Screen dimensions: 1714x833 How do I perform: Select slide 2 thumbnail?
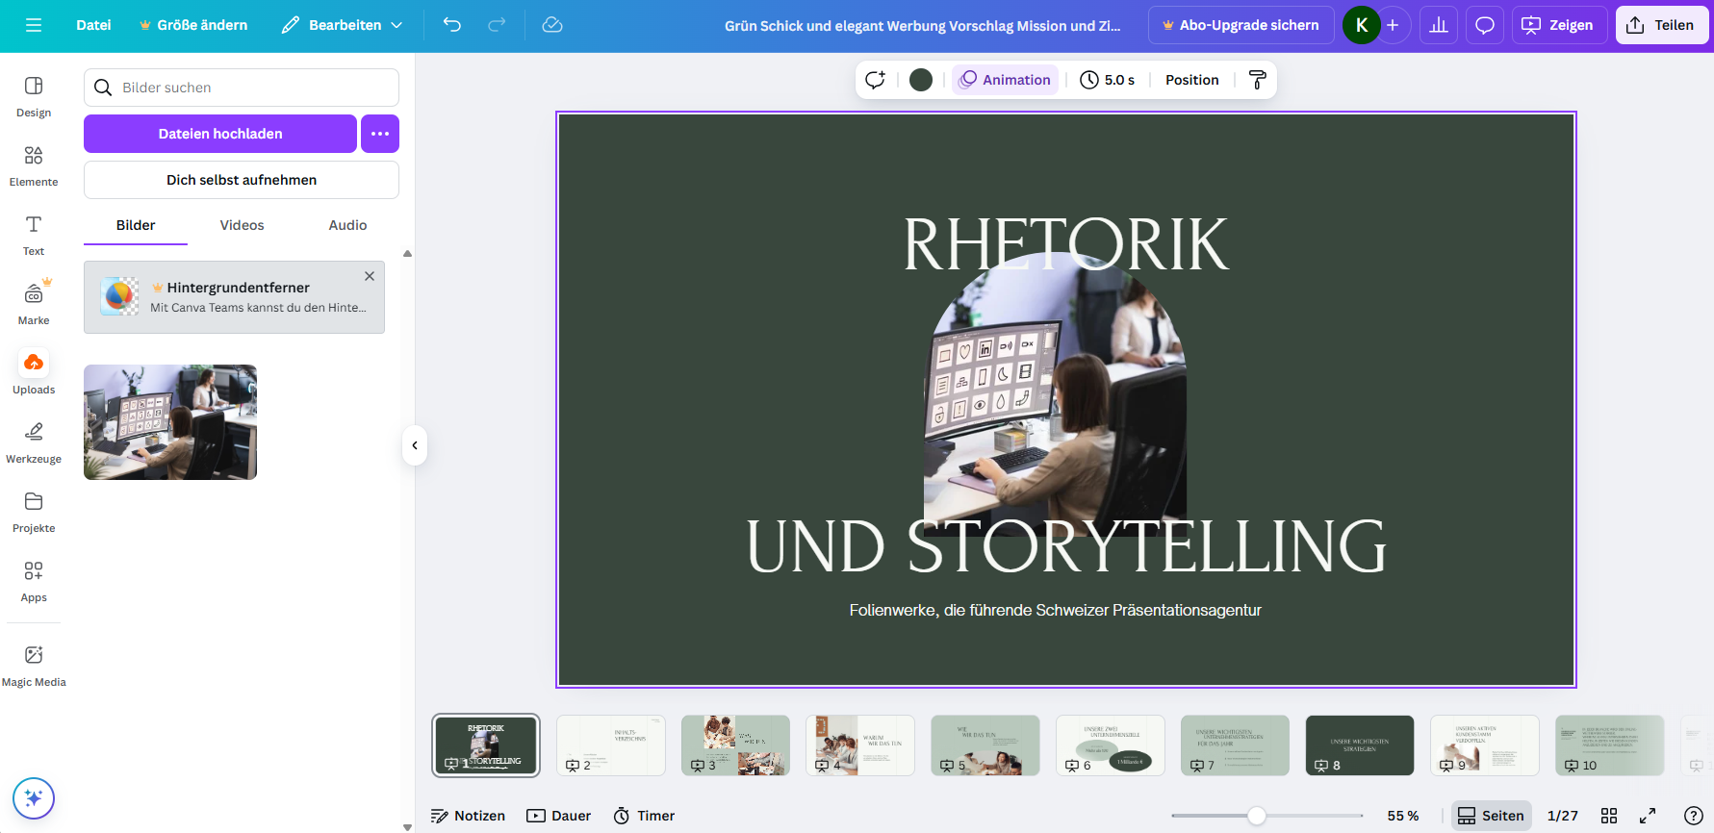611,745
